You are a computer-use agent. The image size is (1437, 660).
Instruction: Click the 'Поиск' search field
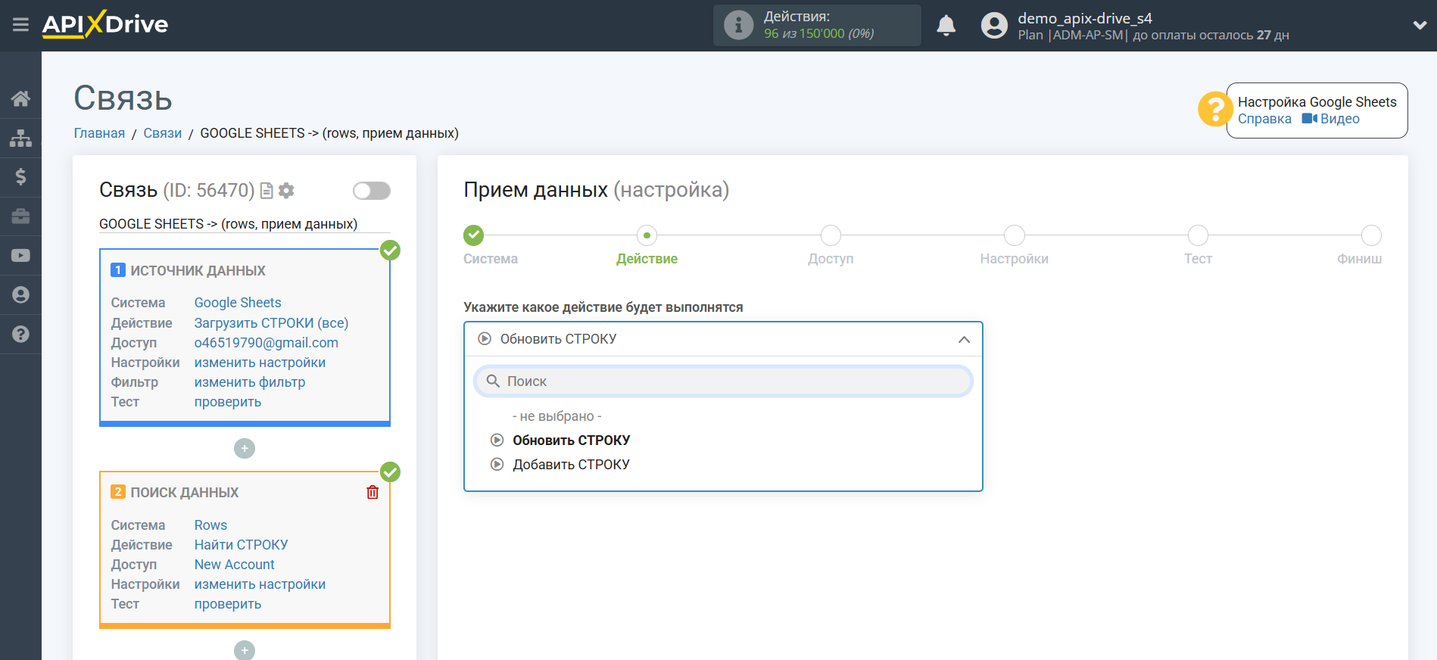723,381
